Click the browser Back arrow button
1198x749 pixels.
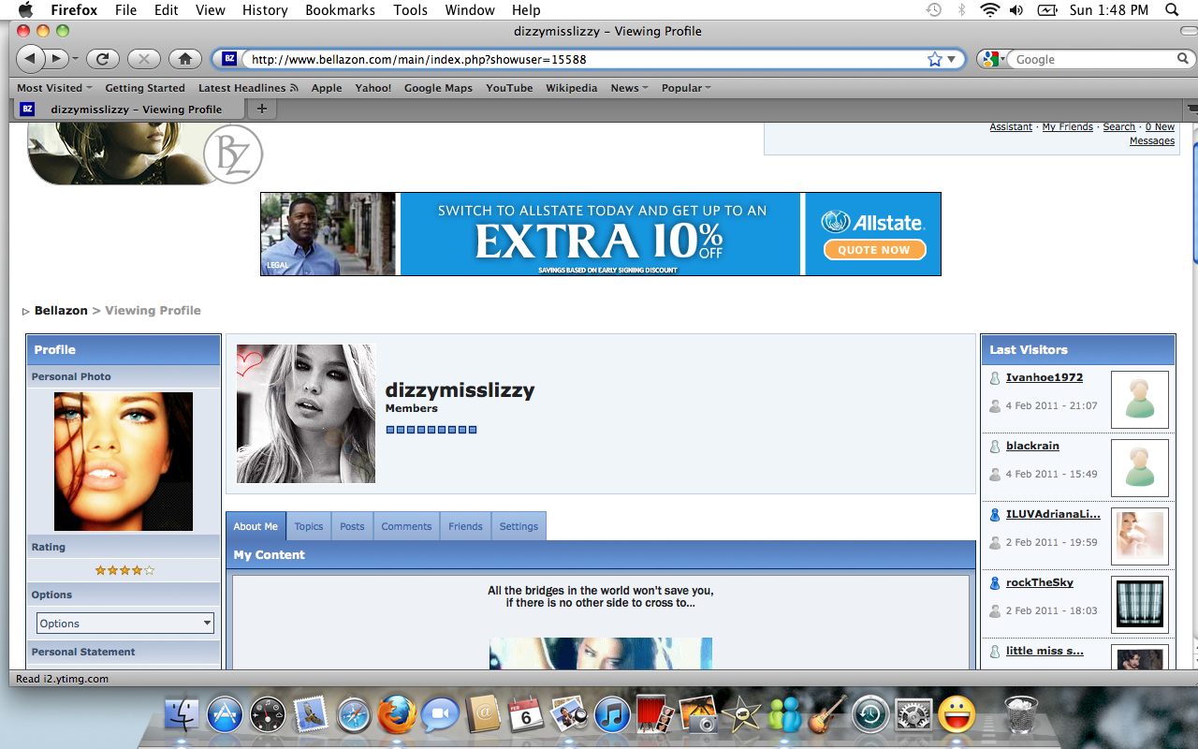30,59
